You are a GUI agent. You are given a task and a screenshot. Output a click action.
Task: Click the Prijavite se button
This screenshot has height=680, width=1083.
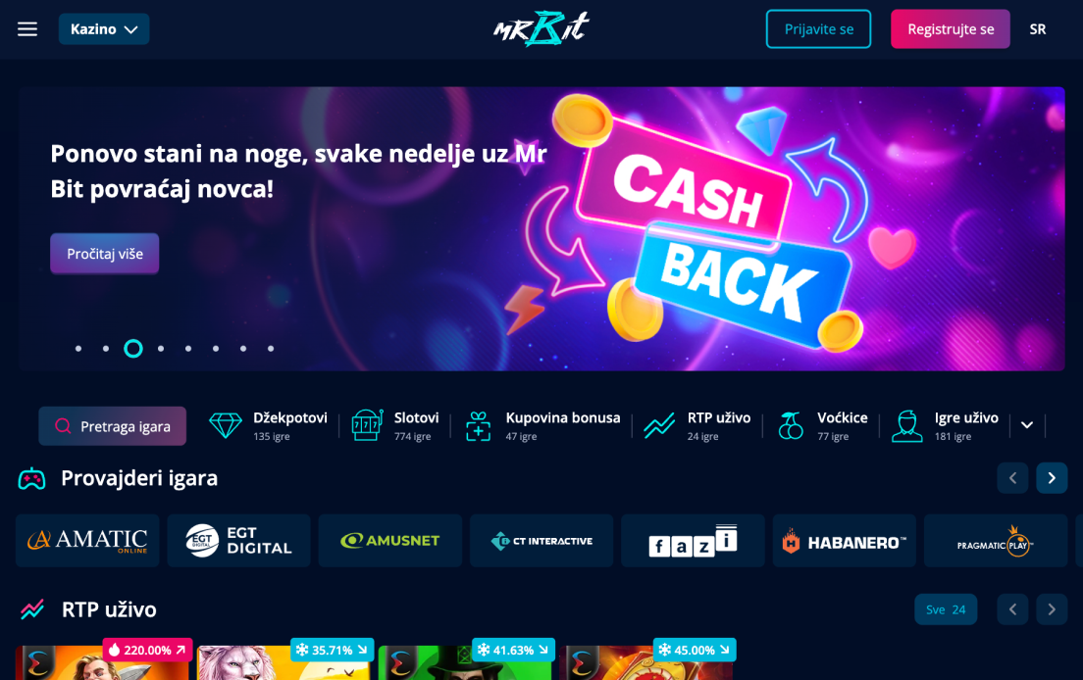click(818, 29)
